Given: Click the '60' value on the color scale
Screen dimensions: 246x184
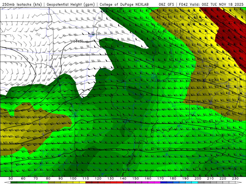Looking at the screenshot, I should pyautogui.click(x=23, y=178).
